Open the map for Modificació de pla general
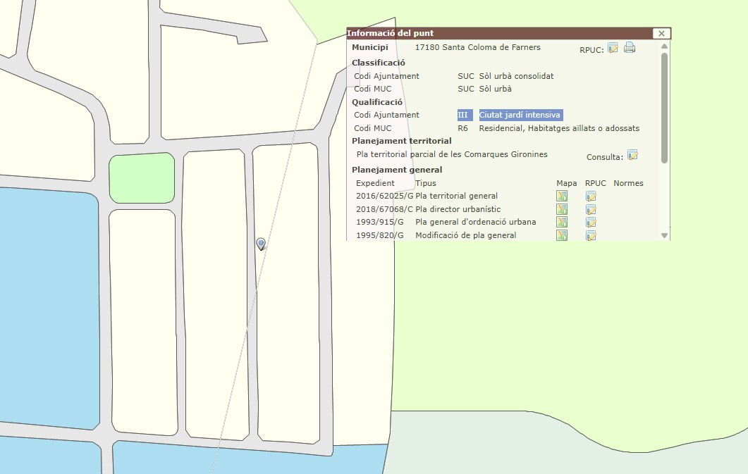 [x=562, y=235]
